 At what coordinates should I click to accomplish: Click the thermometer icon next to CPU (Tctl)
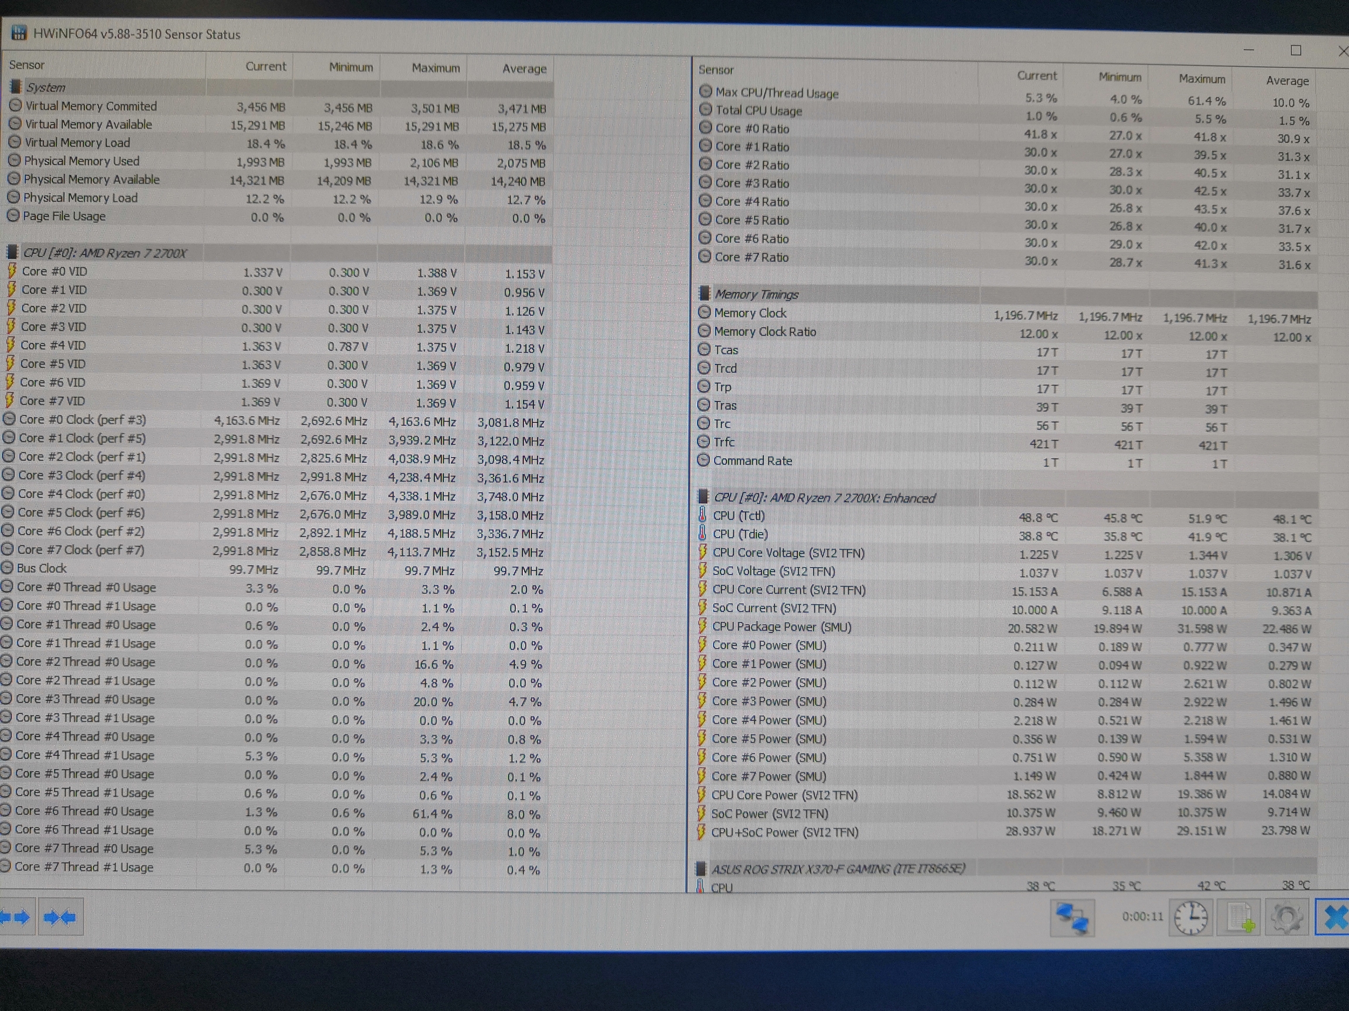(x=703, y=515)
